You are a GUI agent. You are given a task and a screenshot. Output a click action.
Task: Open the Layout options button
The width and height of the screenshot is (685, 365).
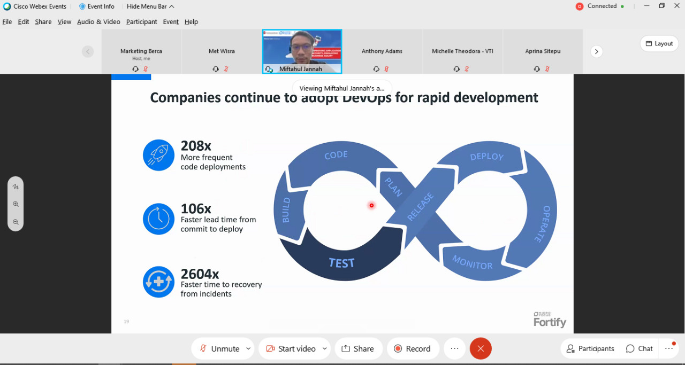(x=659, y=44)
